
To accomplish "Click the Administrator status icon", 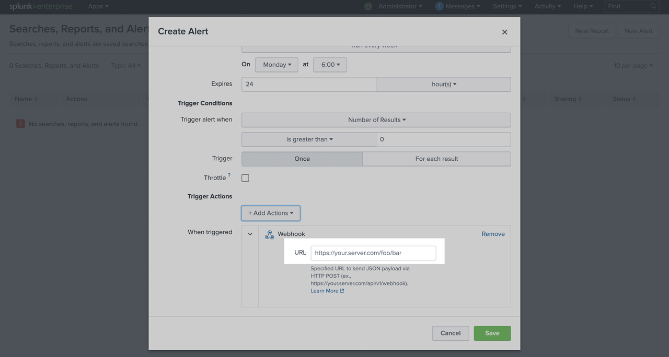I will coord(368,6).
